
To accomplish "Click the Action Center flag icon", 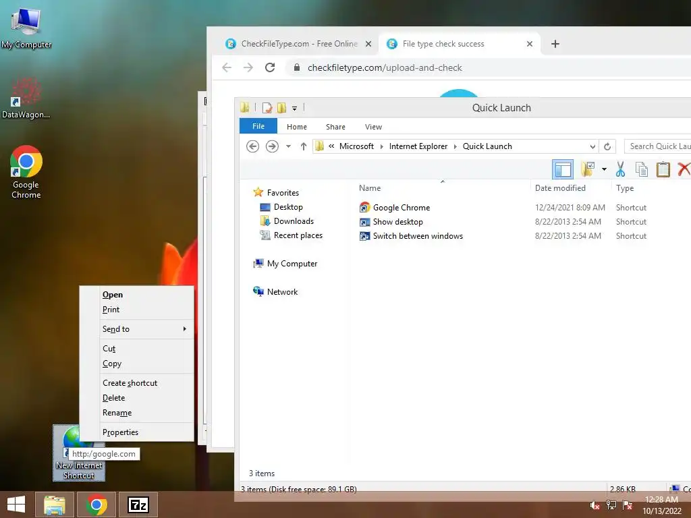I will 628,505.
